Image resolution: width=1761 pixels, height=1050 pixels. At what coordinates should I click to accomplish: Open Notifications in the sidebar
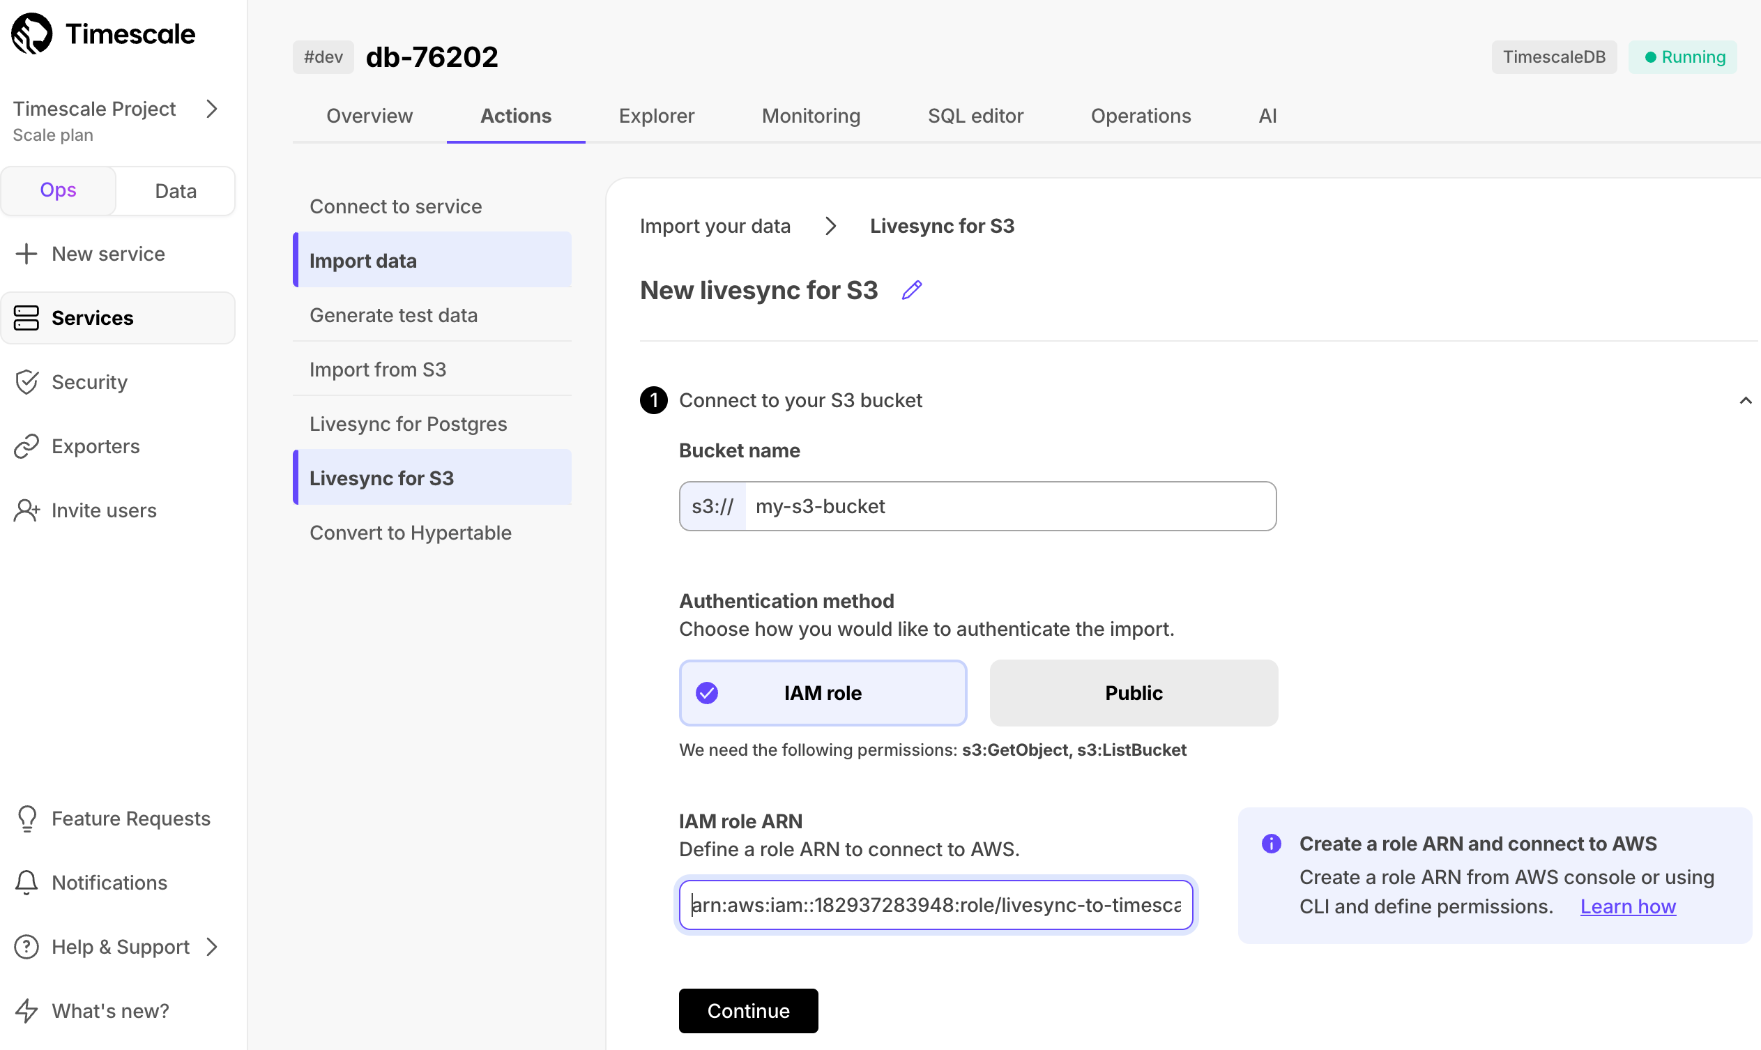point(118,882)
